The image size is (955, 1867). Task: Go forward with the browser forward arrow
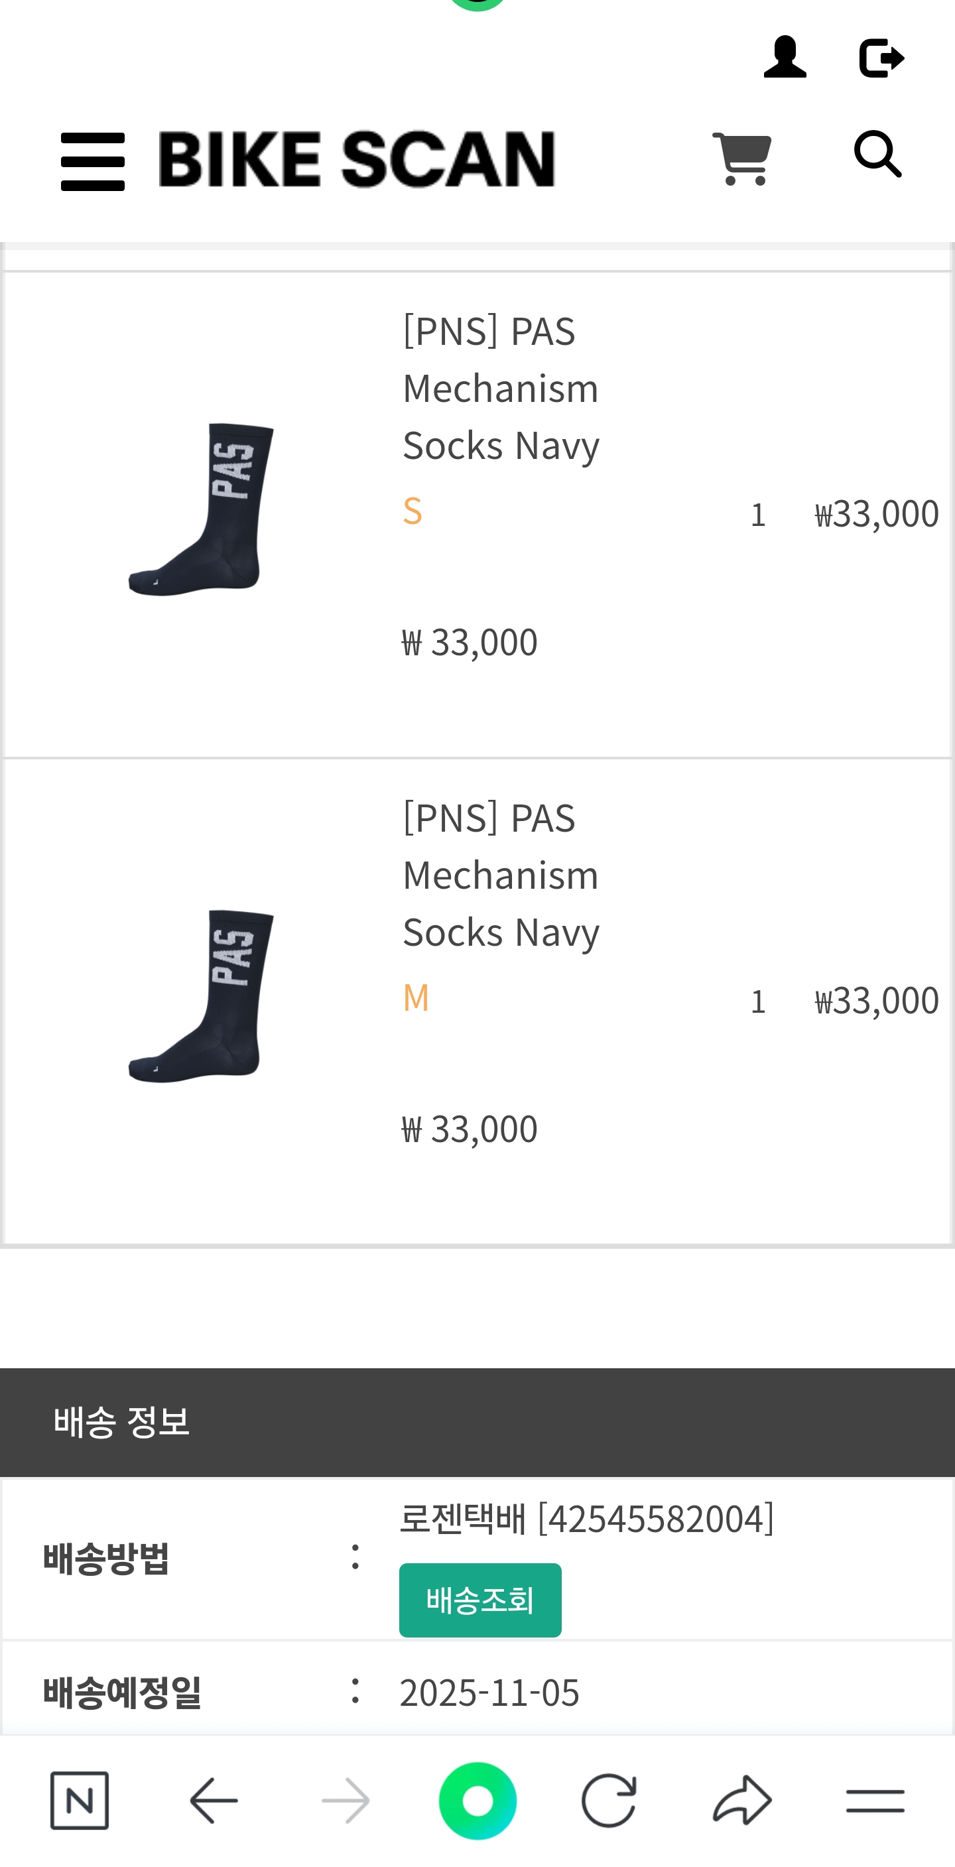[x=346, y=1800]
